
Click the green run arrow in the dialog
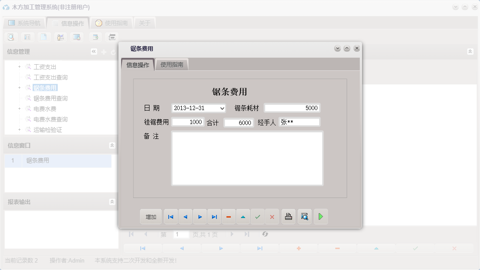pos(321,216)
